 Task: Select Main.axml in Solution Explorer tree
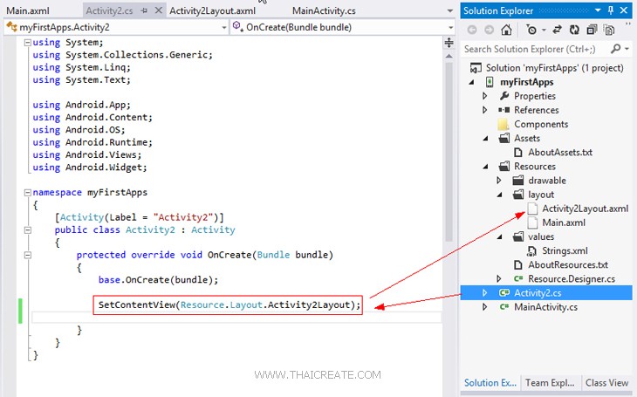pyautogui.click(x=564, y=222)
